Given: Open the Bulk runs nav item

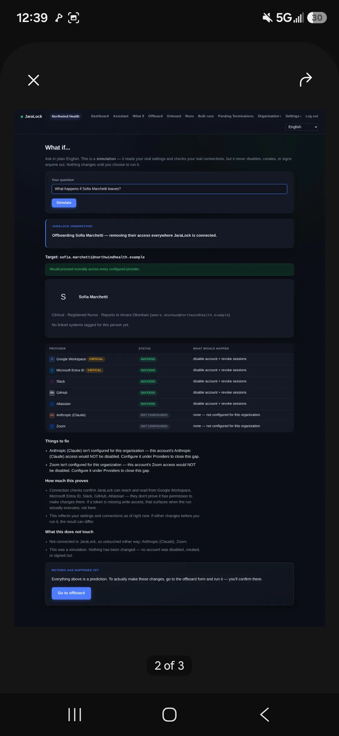Looking at the screenshot, I should (x=206, y=116).
